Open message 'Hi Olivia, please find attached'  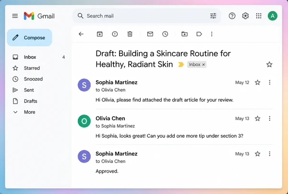[164, 100]
